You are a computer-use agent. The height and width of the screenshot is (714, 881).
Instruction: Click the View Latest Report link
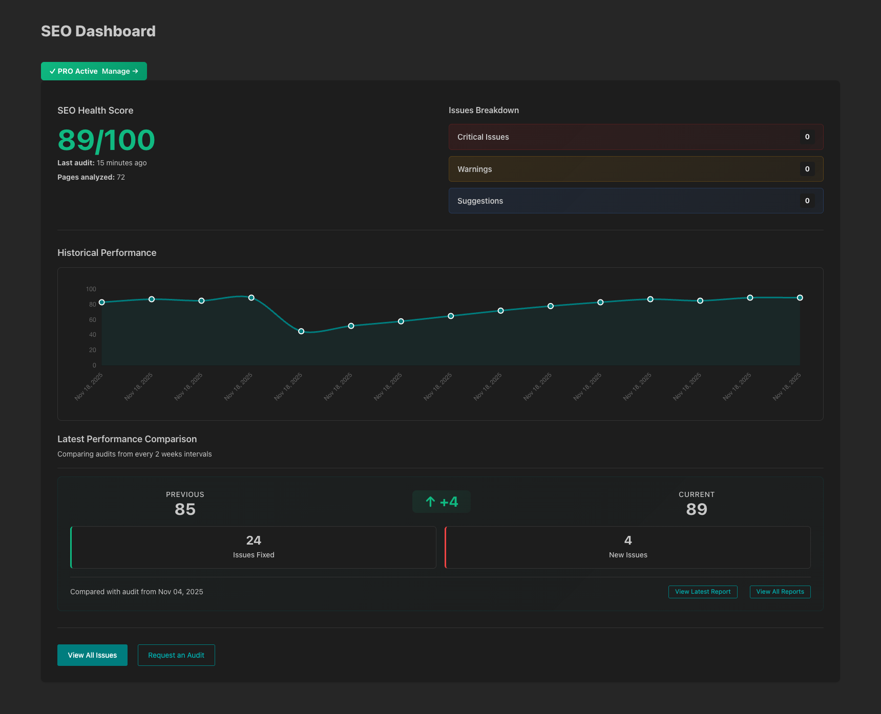pos(703,592)
